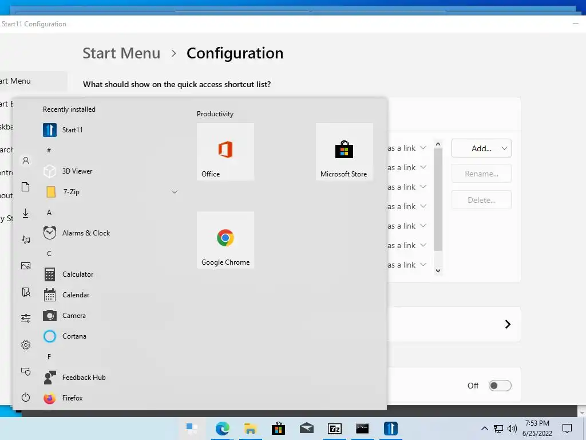This screenshot has width=586, height=440.
Task: Open Control Panel sliders icon in sidebar
Action: pos(26,319)
